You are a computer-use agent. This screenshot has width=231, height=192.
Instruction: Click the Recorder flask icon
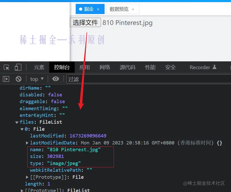point(214,67)
